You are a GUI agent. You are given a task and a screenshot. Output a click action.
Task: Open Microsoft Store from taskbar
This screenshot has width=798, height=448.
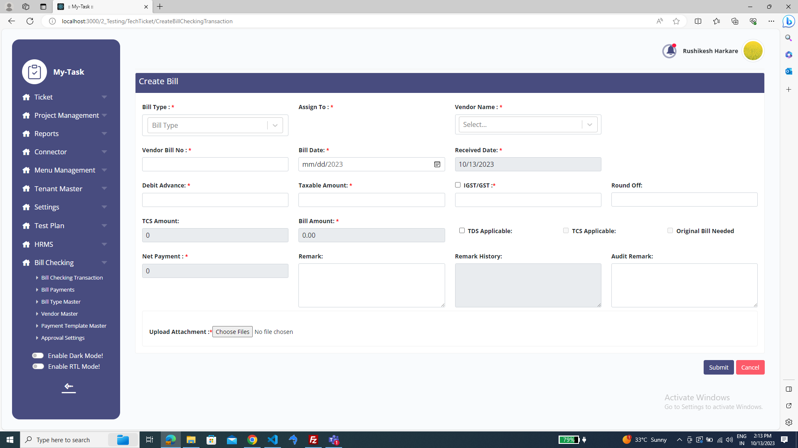[212, 440]
